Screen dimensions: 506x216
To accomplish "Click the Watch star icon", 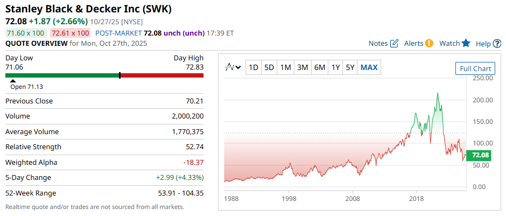I will [x=466, y=44].
